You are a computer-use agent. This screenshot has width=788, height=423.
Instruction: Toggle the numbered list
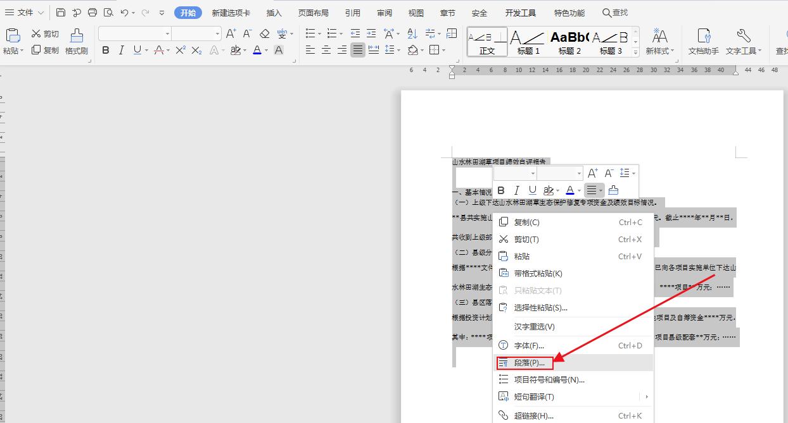333,33
